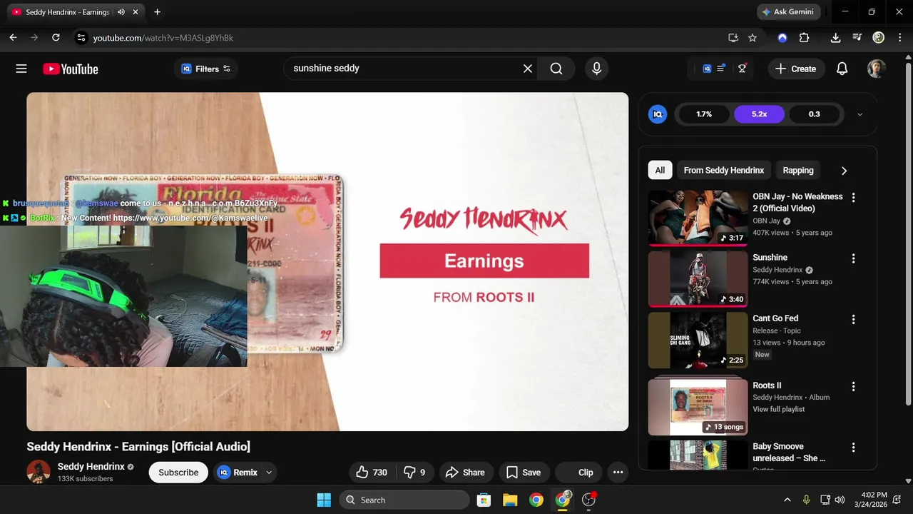View site information icon in address bar
The width and height of the screenshot is (913, 514).
tap(81, 38)
